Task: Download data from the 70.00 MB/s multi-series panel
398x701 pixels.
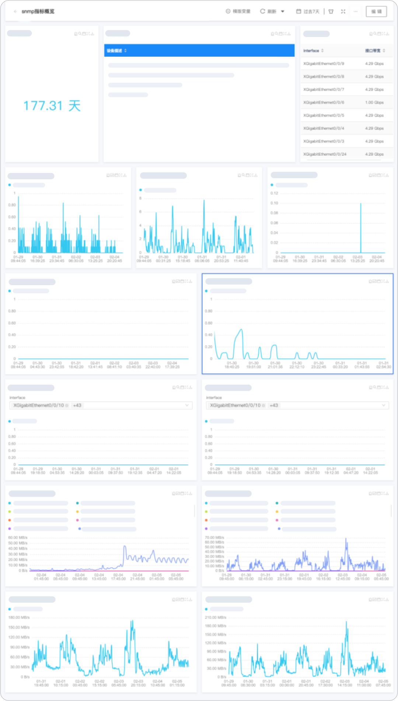Action: coord(387,493)
